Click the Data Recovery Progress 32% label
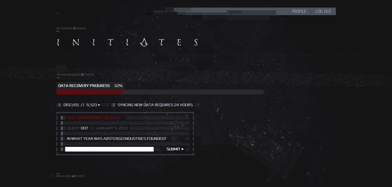This screenshot has width=392, height=187. [x=90, y=86]
